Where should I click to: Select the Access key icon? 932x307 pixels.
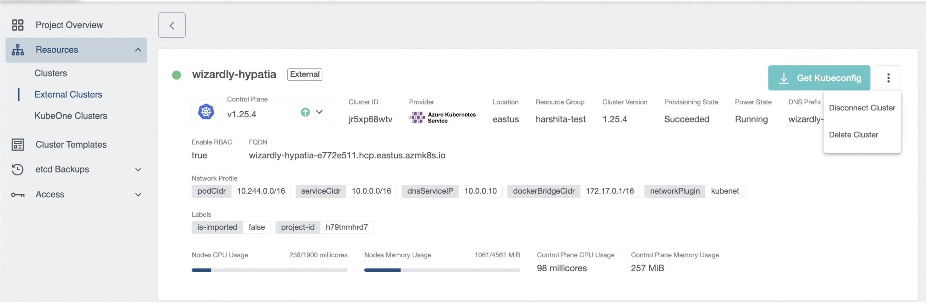coord(18,194)
